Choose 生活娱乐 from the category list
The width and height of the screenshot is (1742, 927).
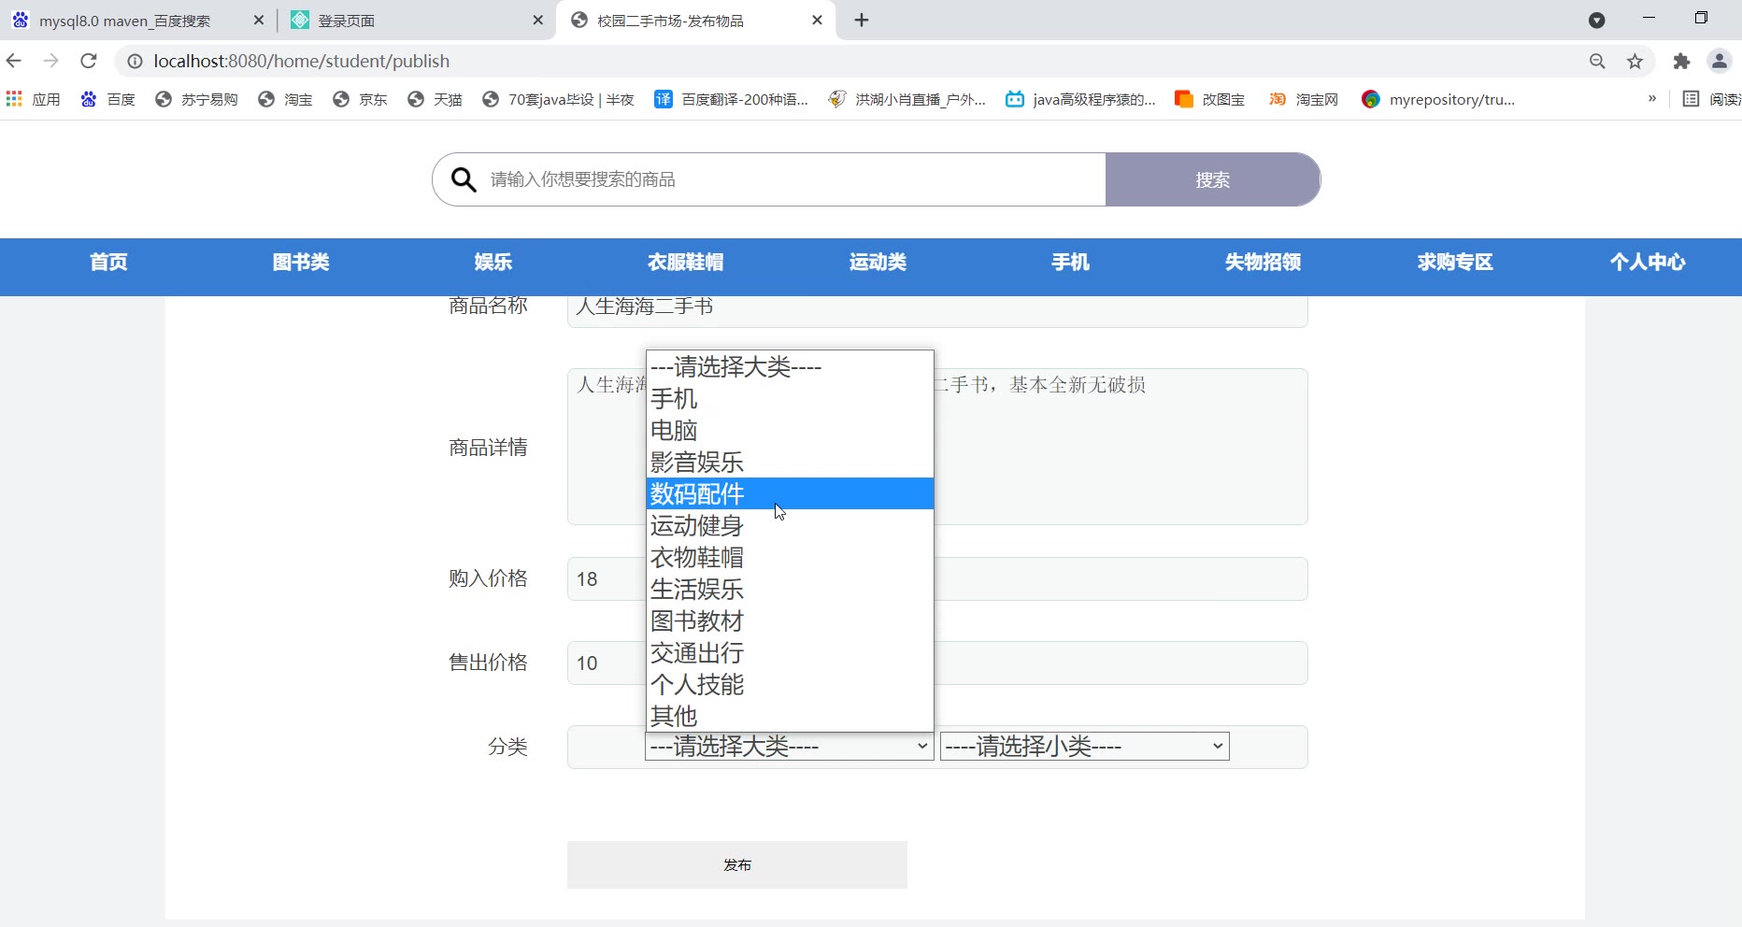point(790,589)
